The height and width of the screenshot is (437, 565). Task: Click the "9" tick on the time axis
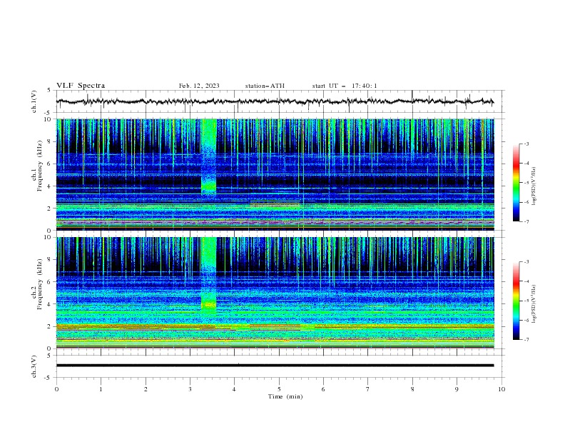coord(457,389)
